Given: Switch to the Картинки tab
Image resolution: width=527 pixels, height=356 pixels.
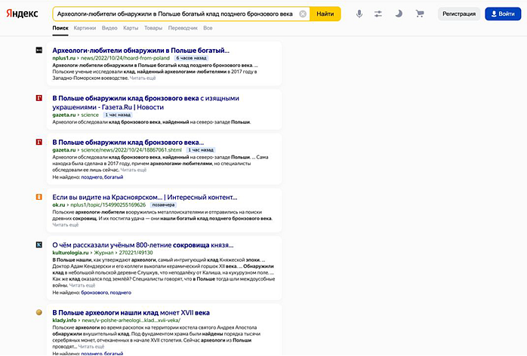Looking at the screenshot, I should (x=85, y=28).
